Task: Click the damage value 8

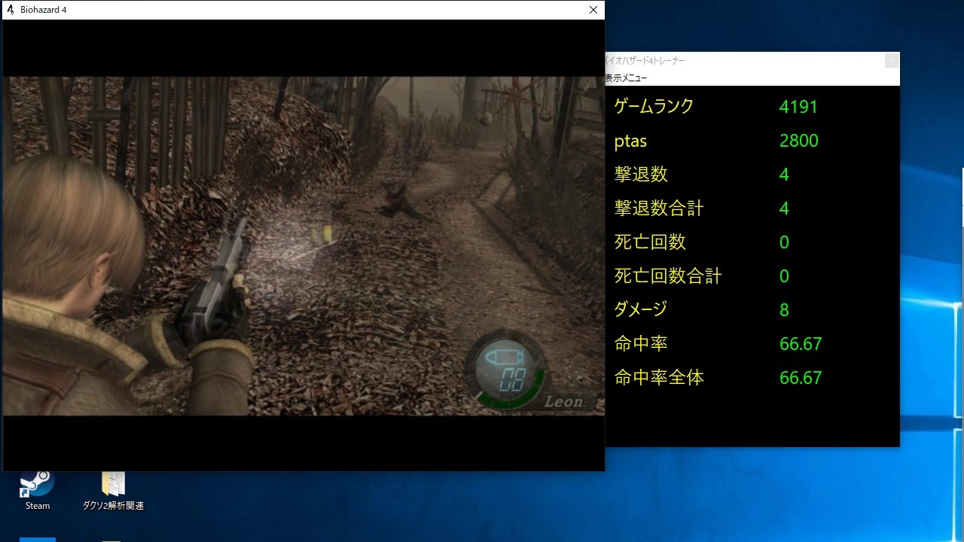Action: point(784,310)
